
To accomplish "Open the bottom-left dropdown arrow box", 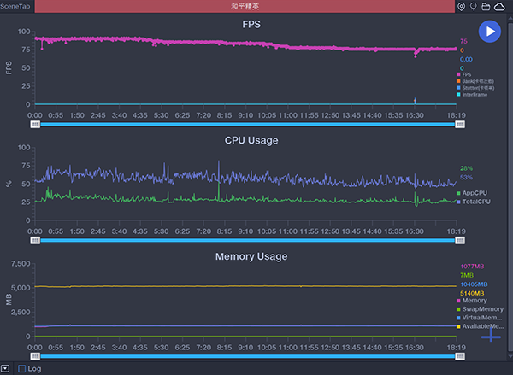I will point(6,369).
